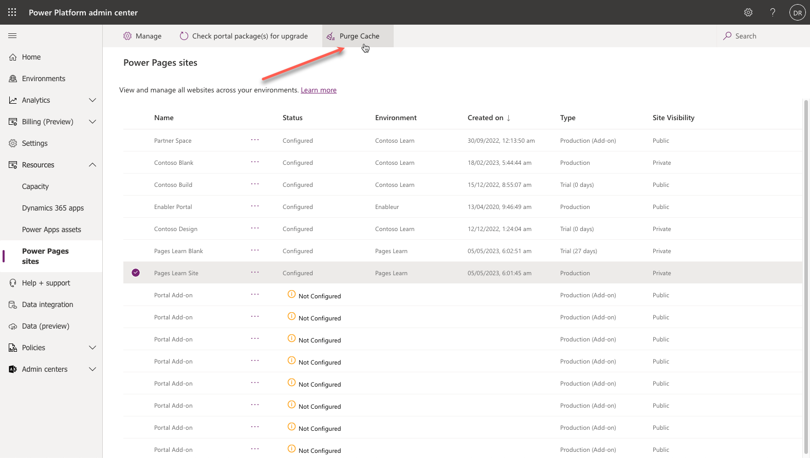Open the app launcher waffle icon

(x=12, y=12)
